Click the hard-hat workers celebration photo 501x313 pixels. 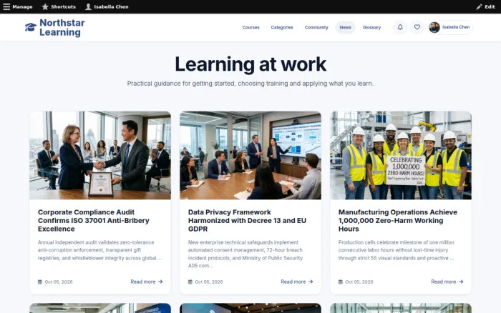[401, 155]
